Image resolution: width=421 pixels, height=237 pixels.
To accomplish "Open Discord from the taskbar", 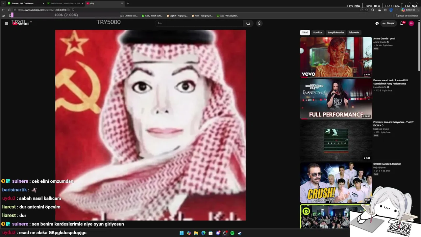I will (x=218, y=233).
